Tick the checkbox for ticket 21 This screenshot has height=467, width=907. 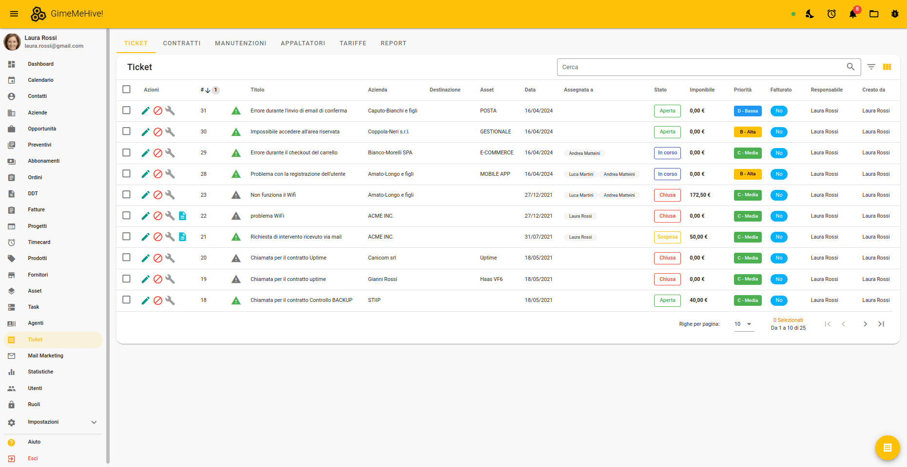click(x=127, y=236)
